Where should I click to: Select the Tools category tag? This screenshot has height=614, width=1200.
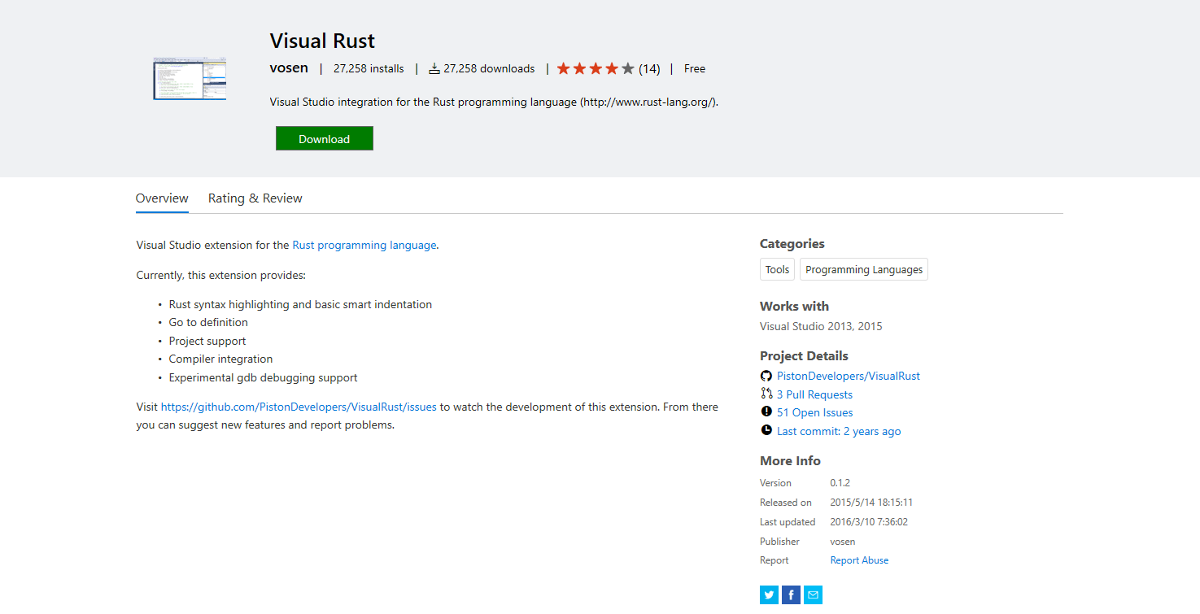click(777, 269)
